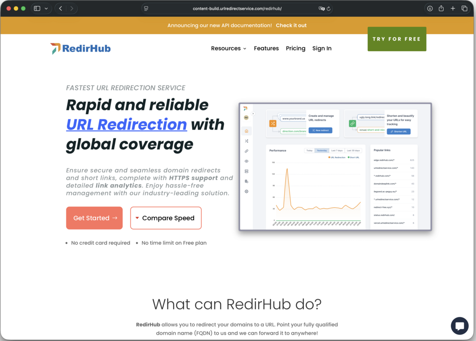Reload the page with the refresh icon

pyautogui.click(x=328, y=9)
